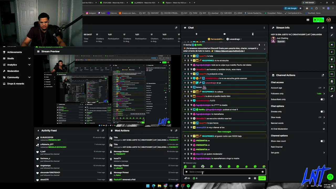Pop out the Stream info panel
The width and height of the screenshot is (336, 189).
click(323, 28)
